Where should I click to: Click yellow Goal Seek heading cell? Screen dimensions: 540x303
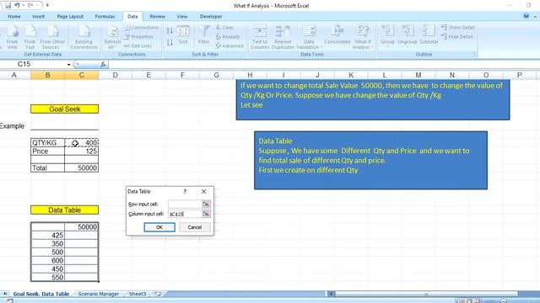click(64, 109)
